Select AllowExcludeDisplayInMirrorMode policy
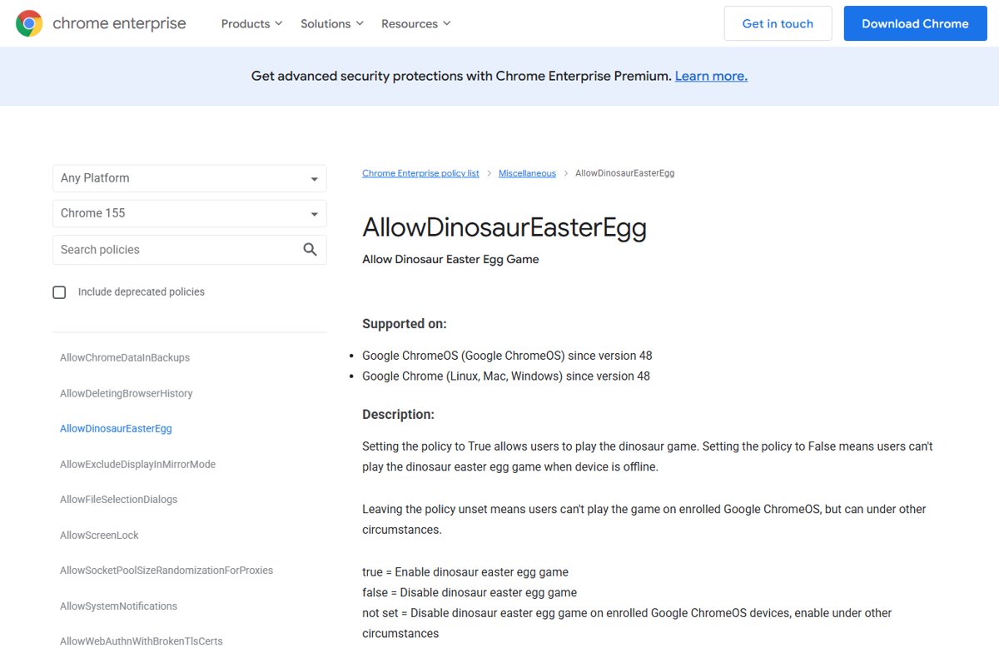The image size is (999, 658). [137, 464]
